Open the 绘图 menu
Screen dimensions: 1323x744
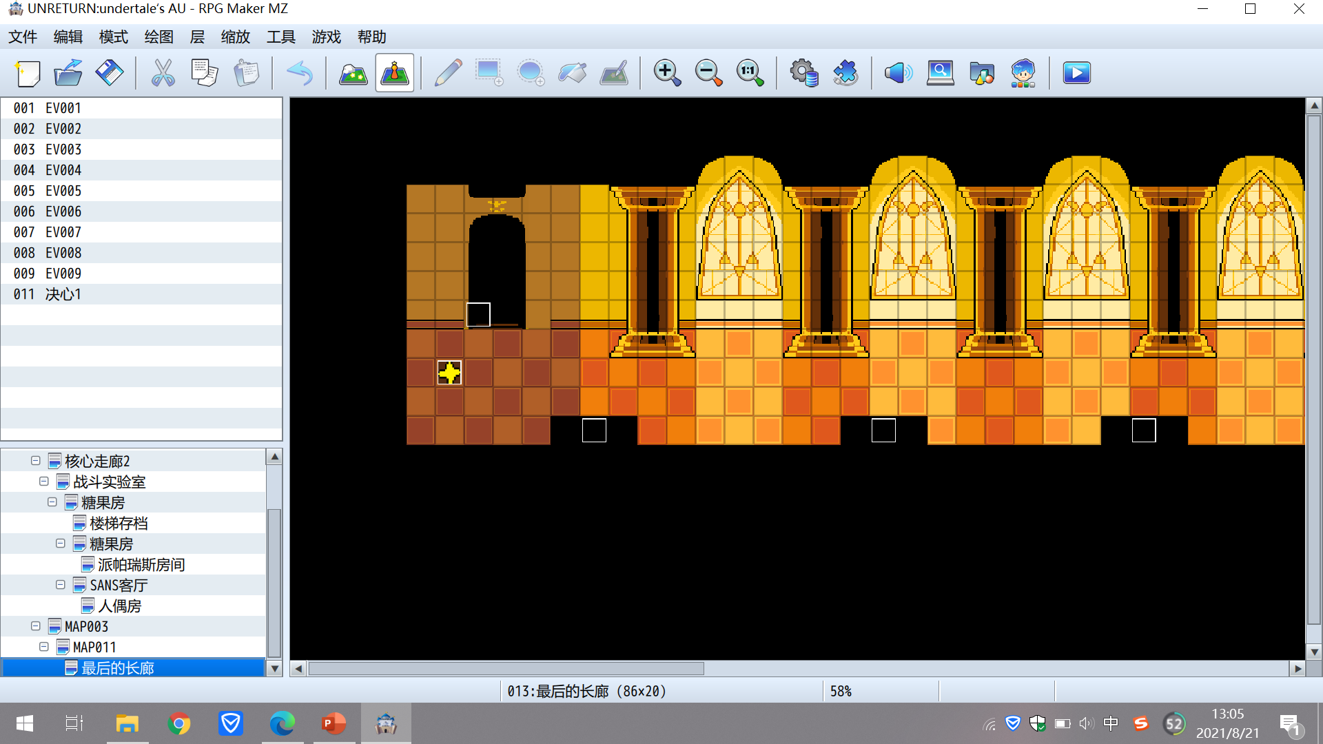159,37
